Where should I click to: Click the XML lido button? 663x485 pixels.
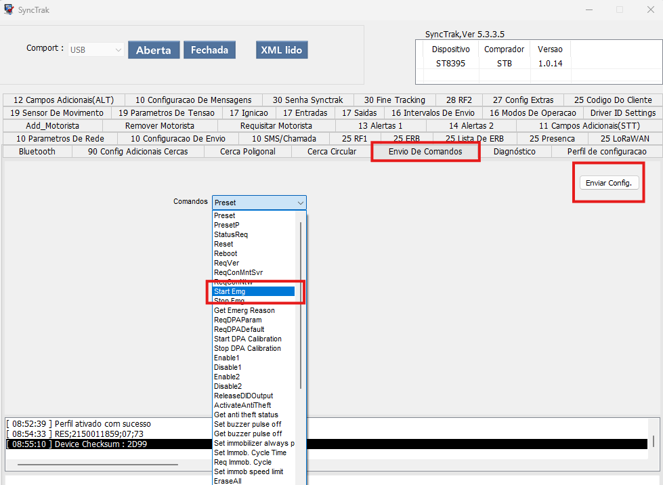click(282, 50)
